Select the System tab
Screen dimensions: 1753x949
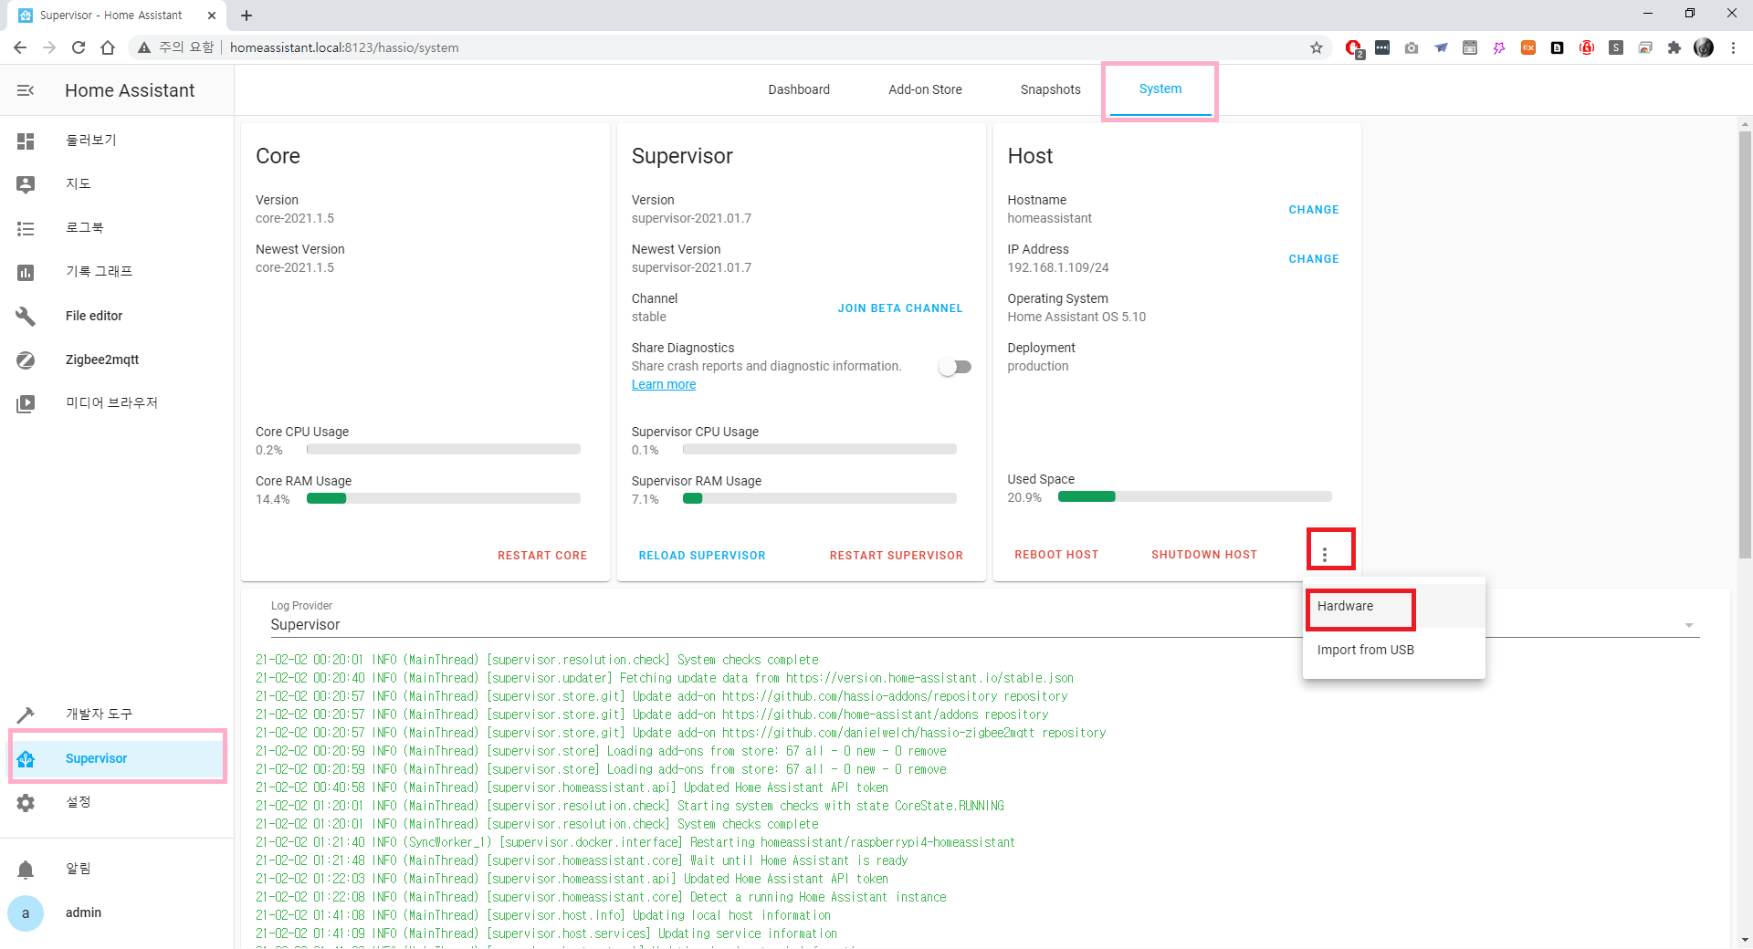[1160, 89]
